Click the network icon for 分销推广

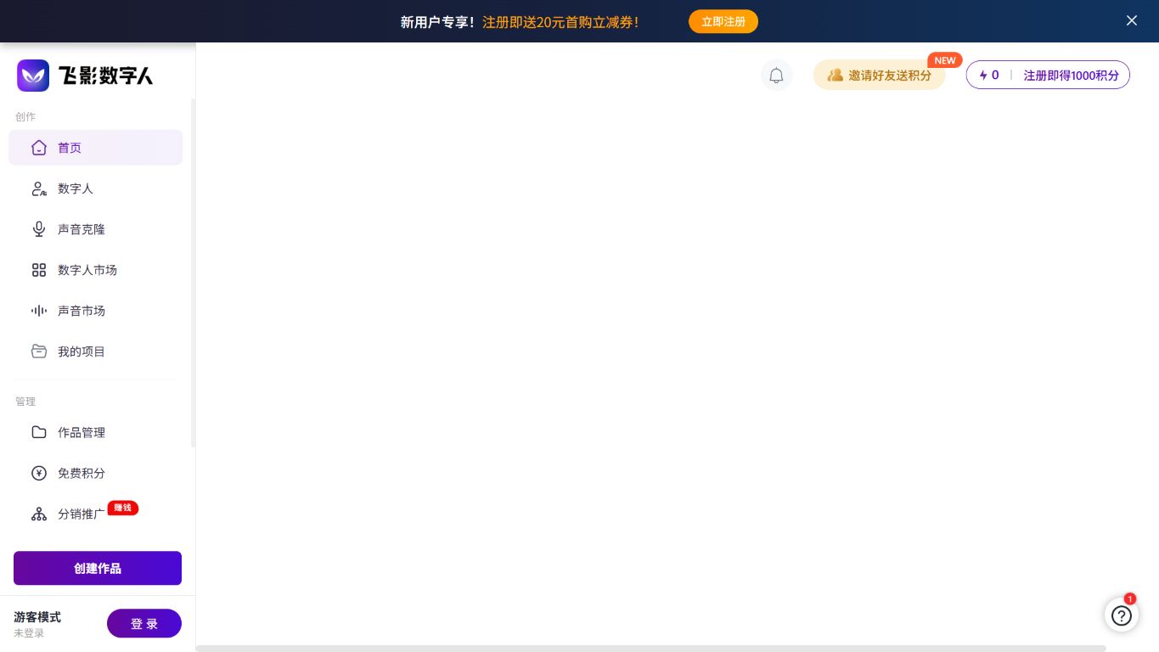(x=39, y=514)
